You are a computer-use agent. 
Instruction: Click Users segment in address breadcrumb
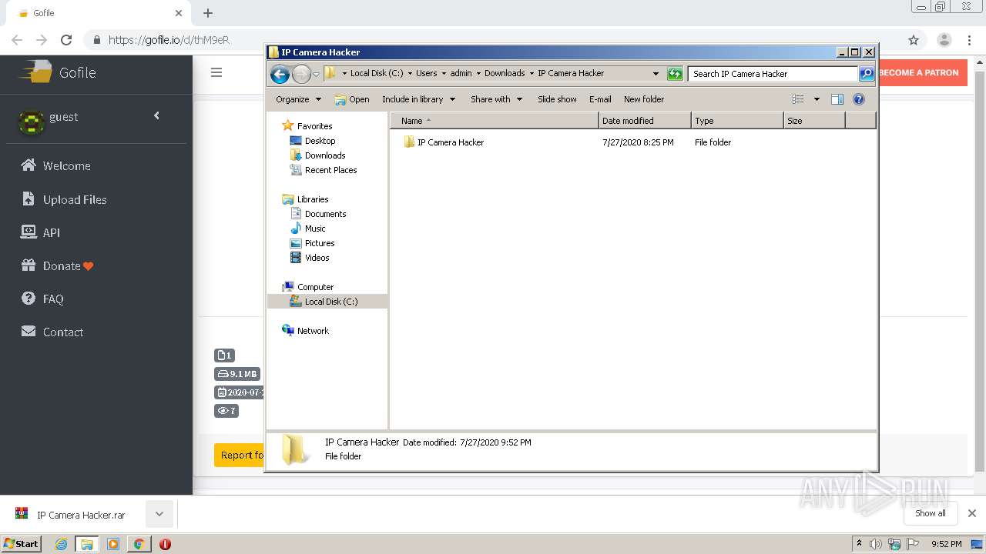(x=426, y=74)
